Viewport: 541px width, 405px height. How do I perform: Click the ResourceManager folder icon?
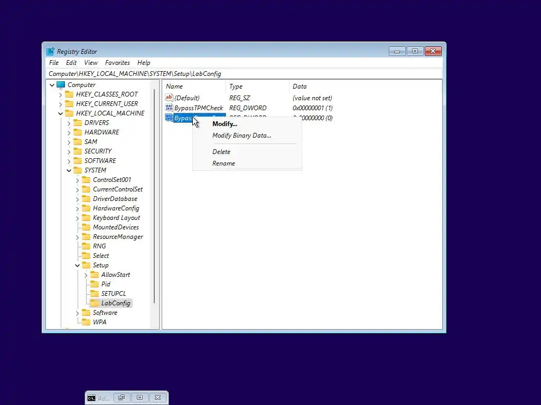[x=86, y=237]
